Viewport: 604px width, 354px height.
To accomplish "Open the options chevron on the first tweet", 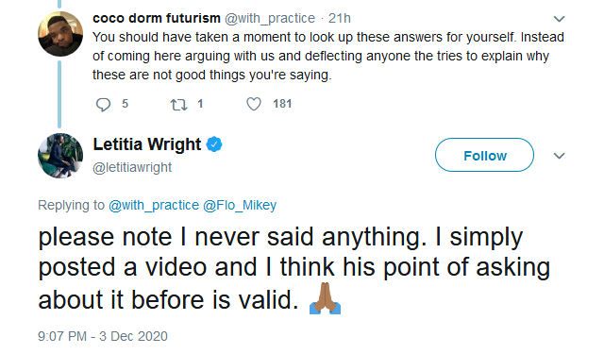I will tap(559, 19).
